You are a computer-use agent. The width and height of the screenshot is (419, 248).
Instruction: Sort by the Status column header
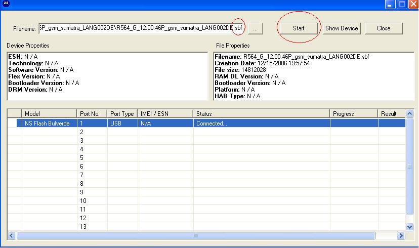261,114
